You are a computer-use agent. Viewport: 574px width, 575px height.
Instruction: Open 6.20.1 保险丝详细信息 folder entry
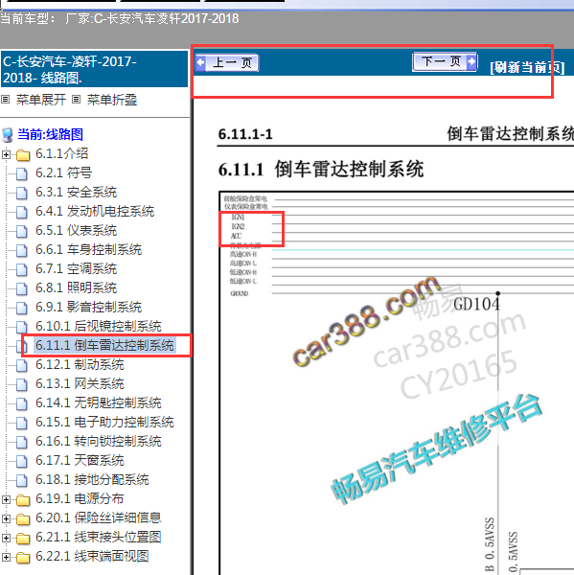point(99,517)
